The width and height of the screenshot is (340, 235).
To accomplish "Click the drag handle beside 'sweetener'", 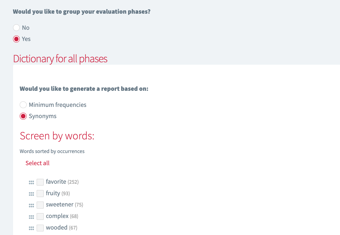I will [x=31, y=205].
